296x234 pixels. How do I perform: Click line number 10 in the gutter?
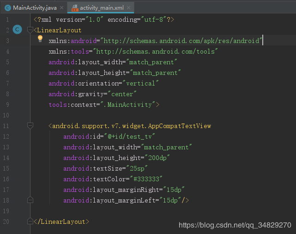pos(6,115)
